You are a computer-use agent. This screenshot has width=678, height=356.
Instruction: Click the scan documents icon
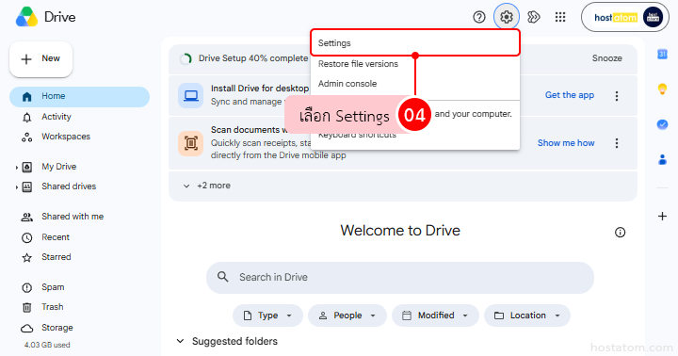pyautogui.click(x=190, y=143)
